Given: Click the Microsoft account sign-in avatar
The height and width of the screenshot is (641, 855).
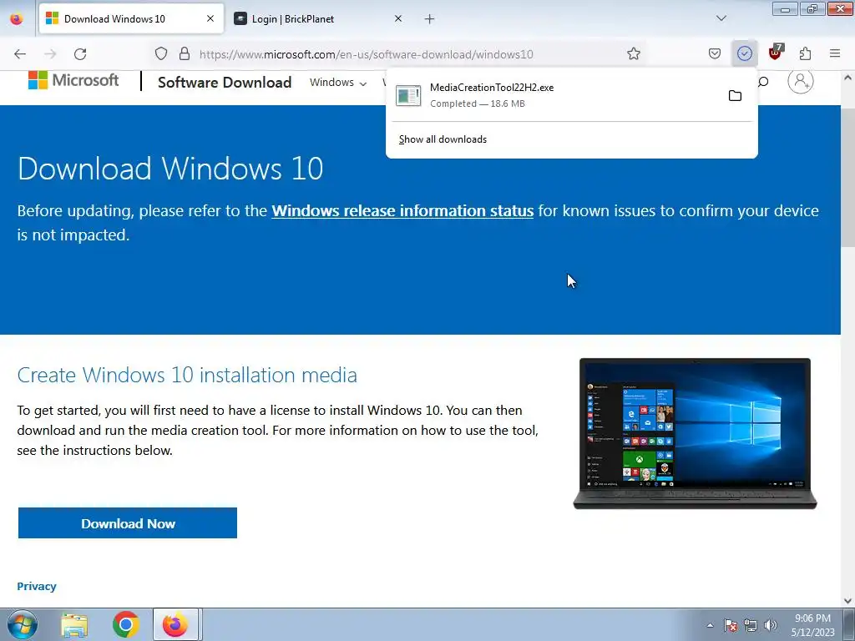Looking at the screenshot, I should click(801, 81).
